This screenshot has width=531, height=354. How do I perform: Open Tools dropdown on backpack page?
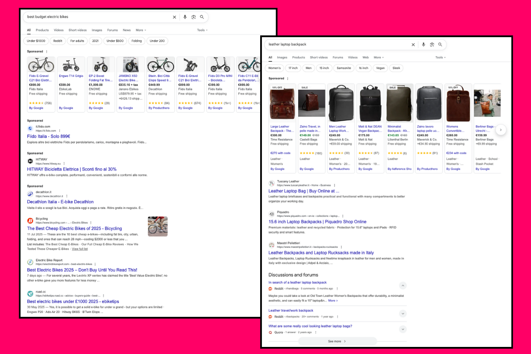pyautogui.click(x=440, y=58)
